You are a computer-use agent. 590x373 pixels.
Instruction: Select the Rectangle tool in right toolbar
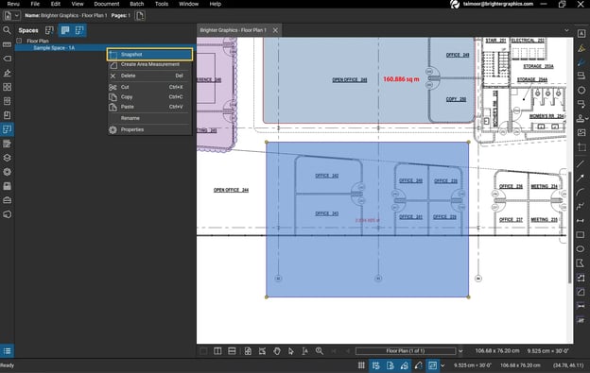581,235
